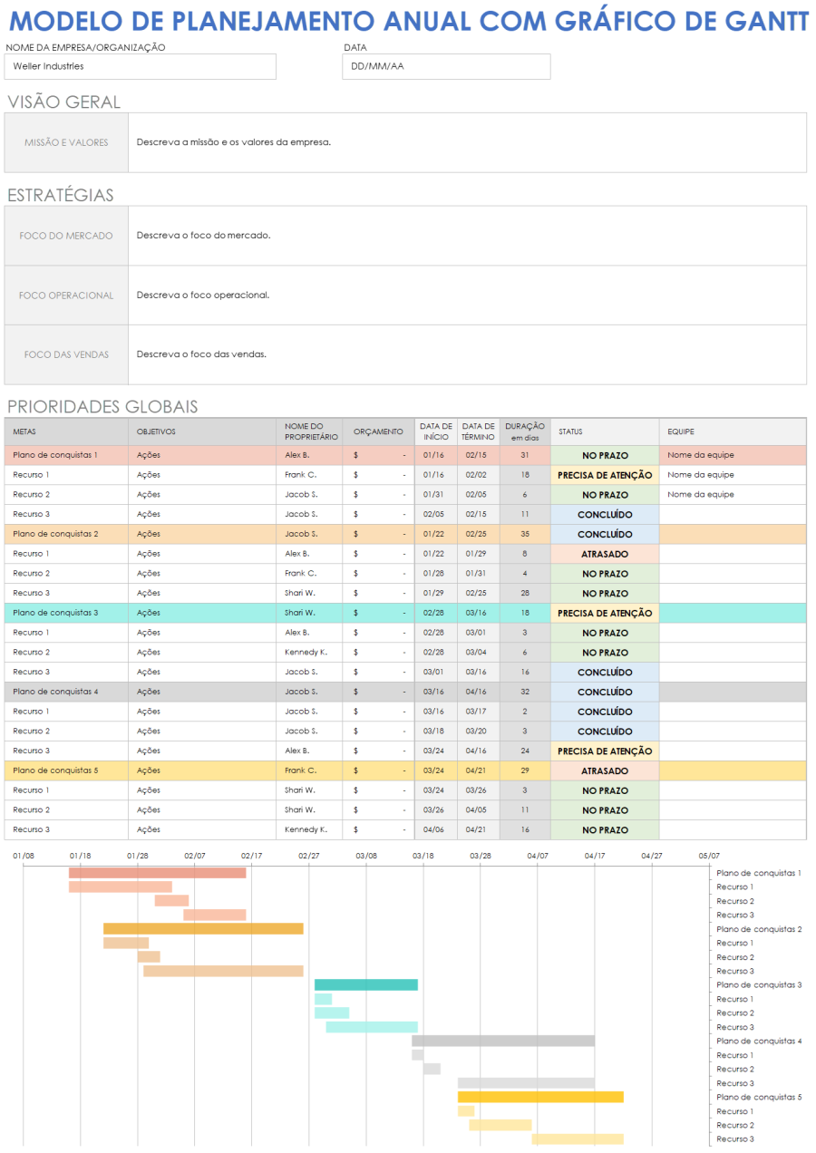This screenshot has height=1153, width=816.
Task: Click duration value 35 in Plano de conquistas 2 row
Action: click(524, 534)
